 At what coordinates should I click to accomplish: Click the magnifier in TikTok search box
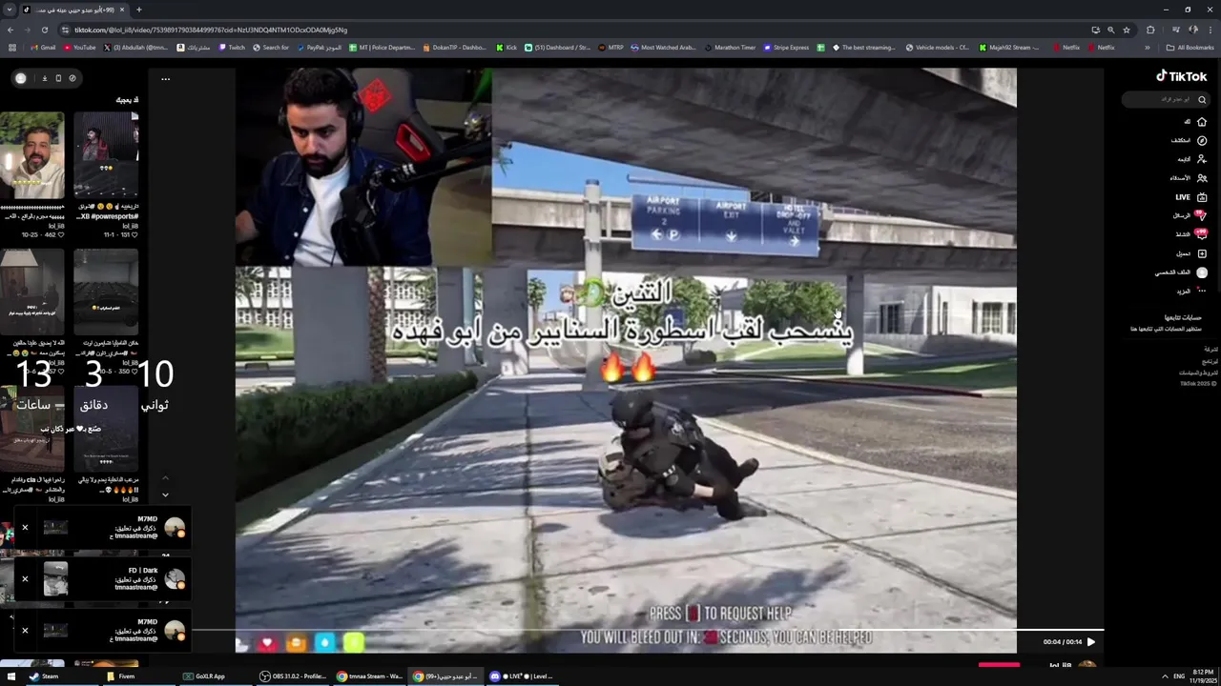pyautogui.click(x=1202, y=100)
